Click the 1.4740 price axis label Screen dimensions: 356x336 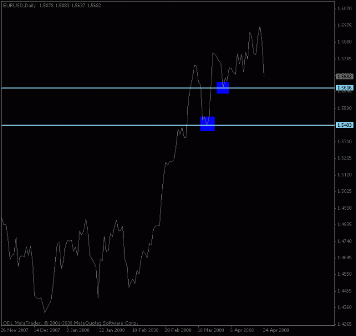(345, 241)
